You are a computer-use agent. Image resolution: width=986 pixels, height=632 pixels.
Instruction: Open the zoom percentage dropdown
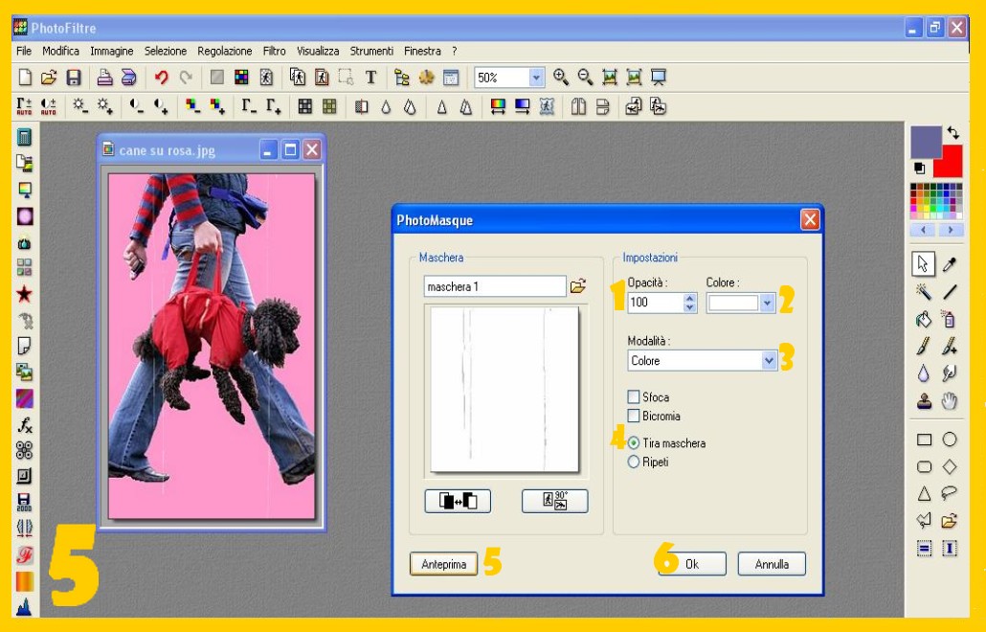click(536, 78)
